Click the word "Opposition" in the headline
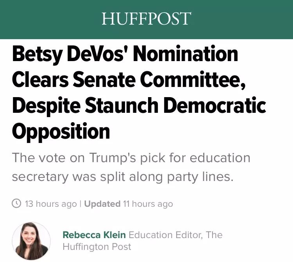 point(61,131)
